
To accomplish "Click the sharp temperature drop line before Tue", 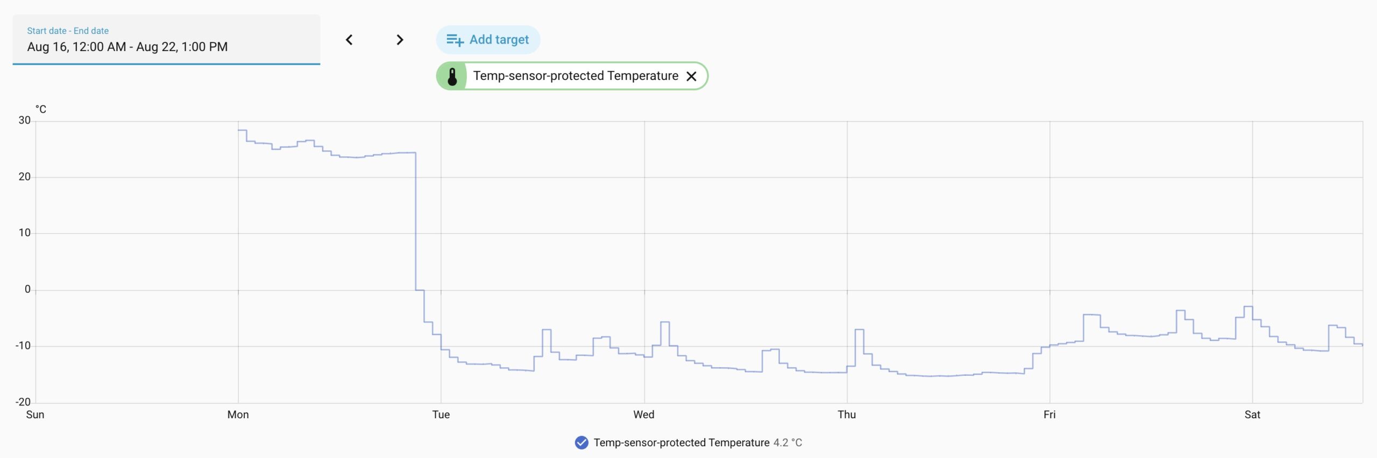I will (415, 221).
